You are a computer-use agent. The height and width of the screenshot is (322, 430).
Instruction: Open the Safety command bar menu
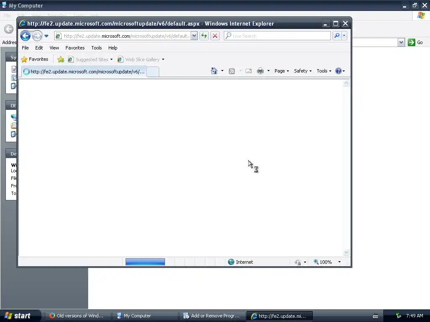click(303, 71)
